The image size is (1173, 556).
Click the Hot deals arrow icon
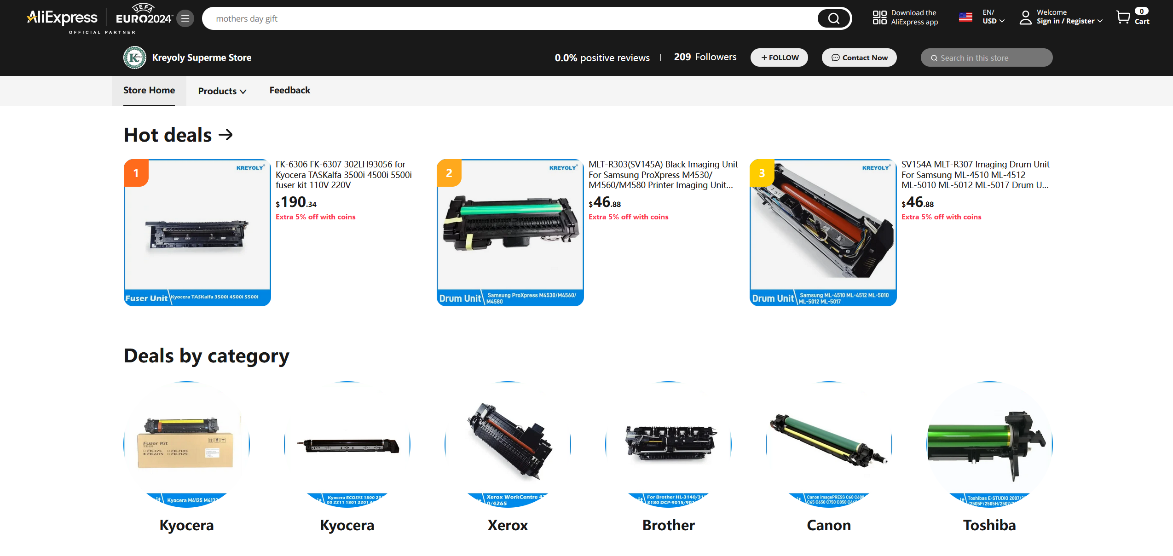(225, 135)
